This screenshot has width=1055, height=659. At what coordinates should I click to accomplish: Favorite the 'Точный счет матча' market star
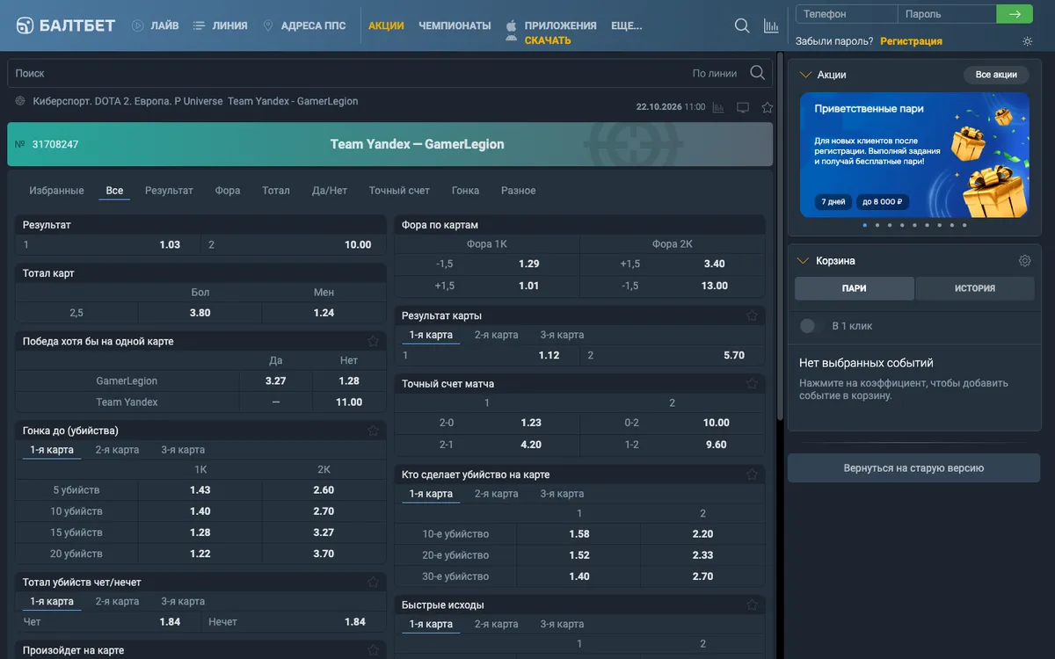752,384
